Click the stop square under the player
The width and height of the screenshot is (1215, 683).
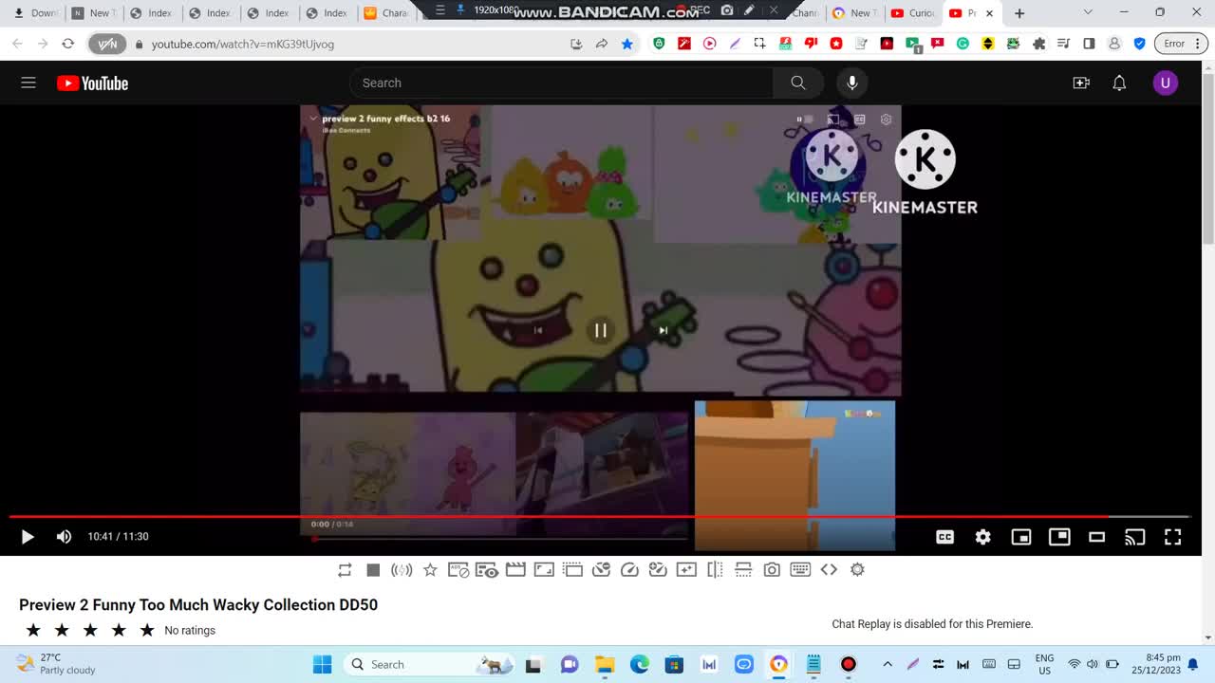point(373,570)
